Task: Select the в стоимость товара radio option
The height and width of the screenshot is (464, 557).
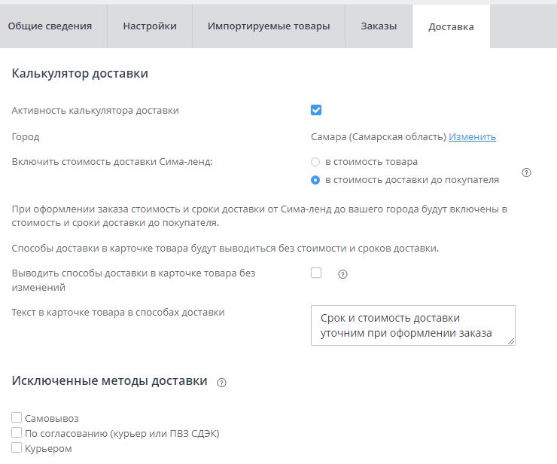Action: pyautogui.click(x=315, y=162)
